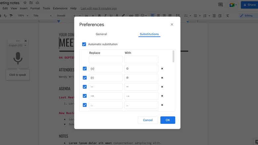Star the meeting notes document

25,3
